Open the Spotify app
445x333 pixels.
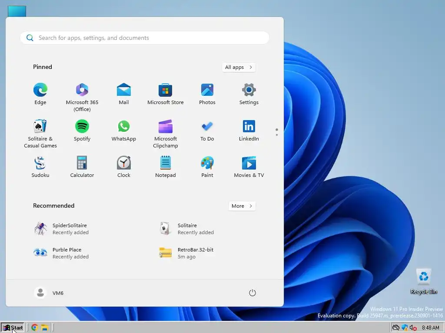(82, 130)
